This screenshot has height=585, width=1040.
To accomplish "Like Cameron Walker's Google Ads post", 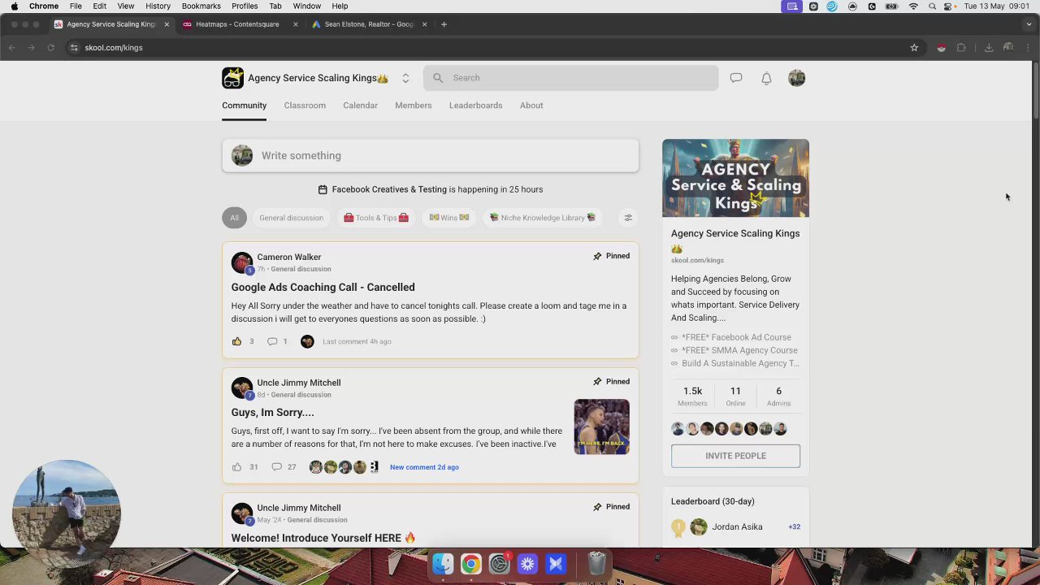I will (236, 341).
